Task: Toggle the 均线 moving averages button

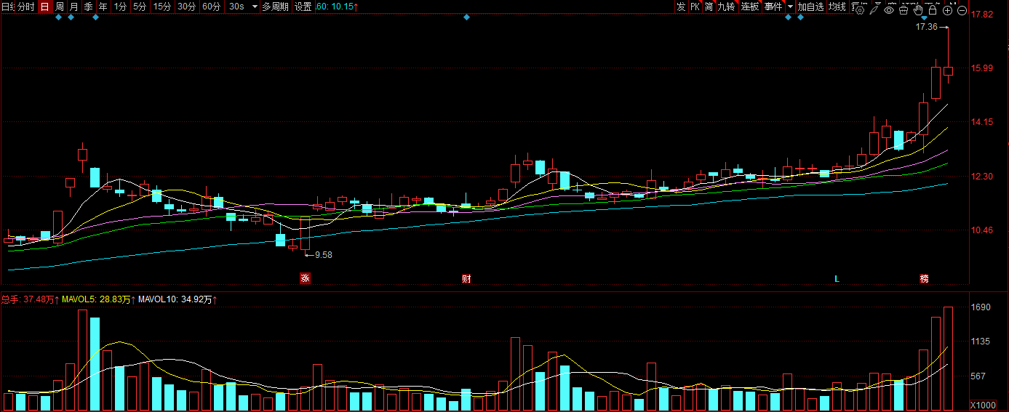Action: point(837,7)
